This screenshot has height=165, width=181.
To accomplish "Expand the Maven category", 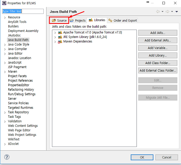I will pyautogui.click(x=5, y=72).
